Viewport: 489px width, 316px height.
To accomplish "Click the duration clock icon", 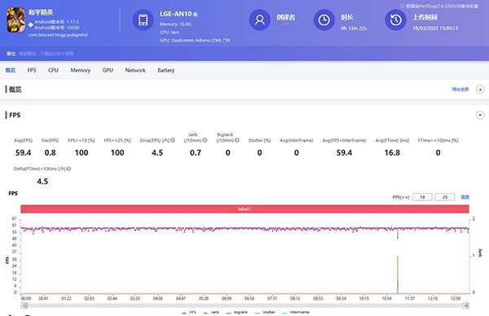I will tap(324, 20).
